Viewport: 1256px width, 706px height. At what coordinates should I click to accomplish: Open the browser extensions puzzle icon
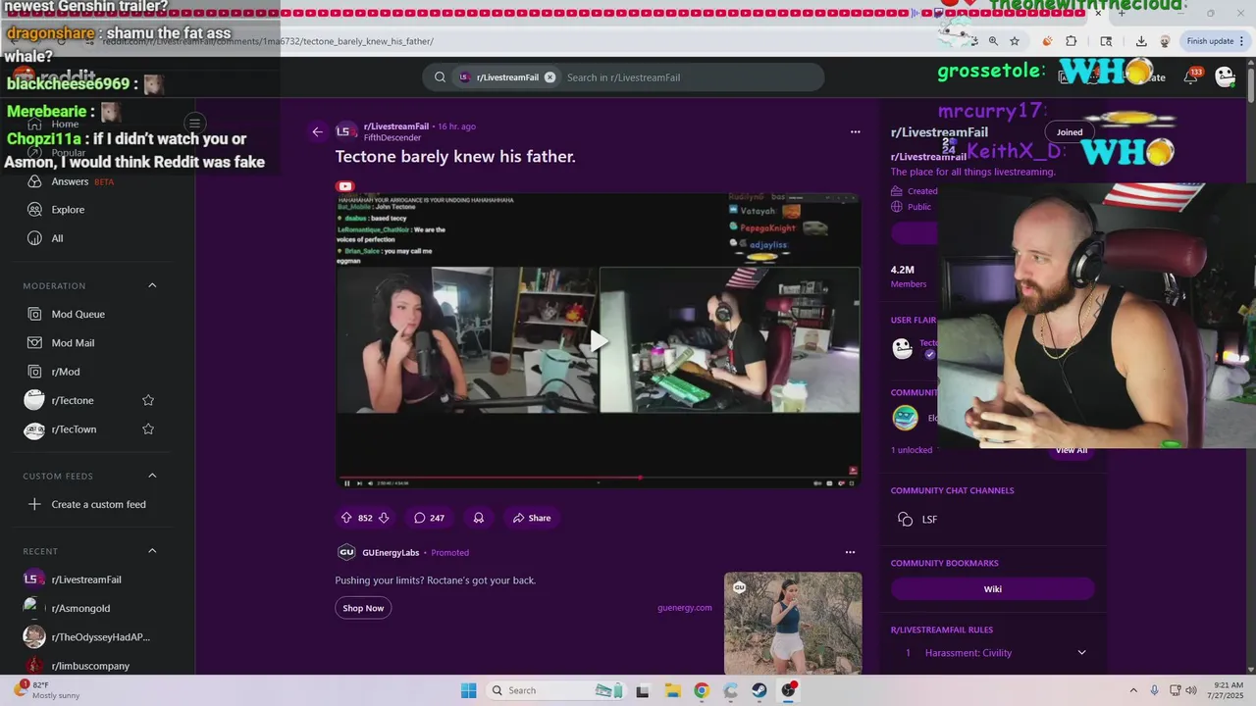(1071, 41)
